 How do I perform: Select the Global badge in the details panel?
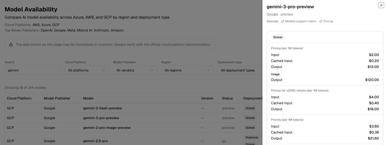click(x=278, y=37)
